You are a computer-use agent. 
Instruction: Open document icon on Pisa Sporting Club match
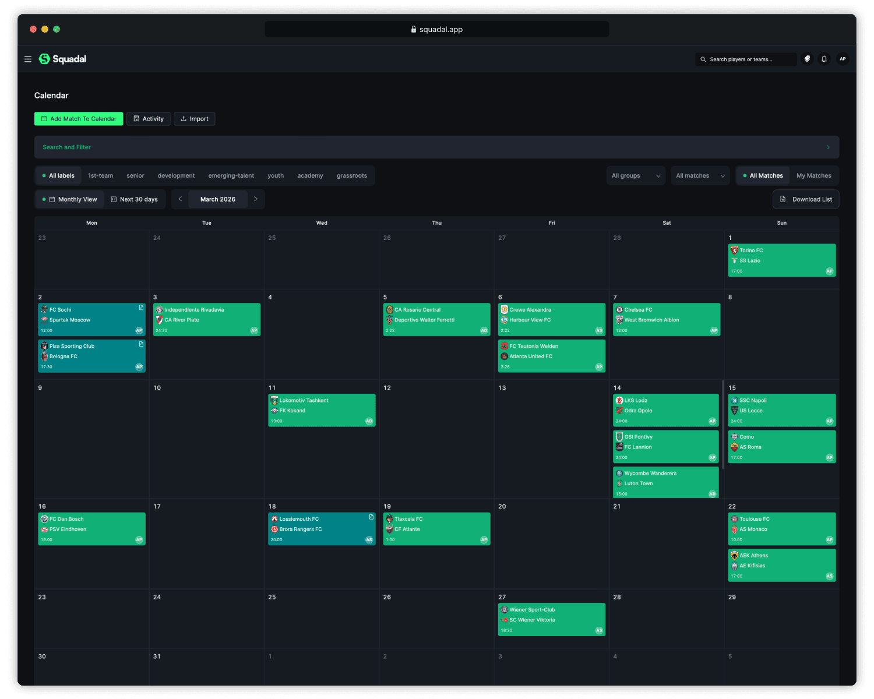click(141, 344)
